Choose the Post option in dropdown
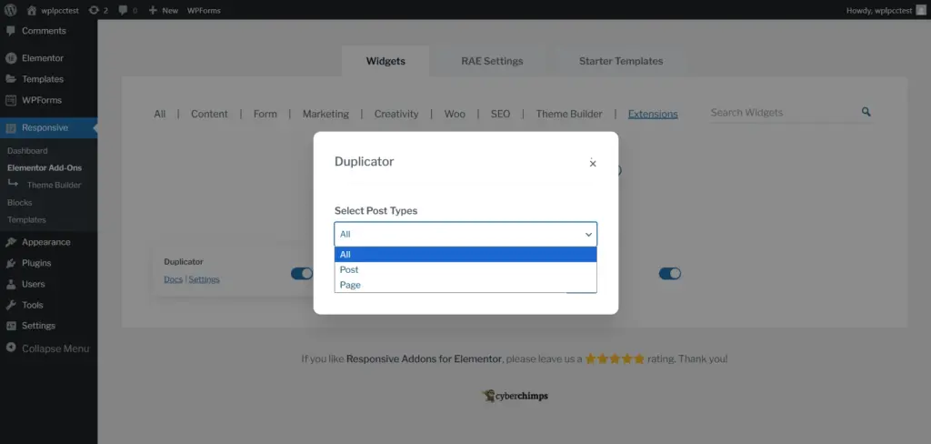The width and height of the screenshot is (931, 444). click(465, 270)
